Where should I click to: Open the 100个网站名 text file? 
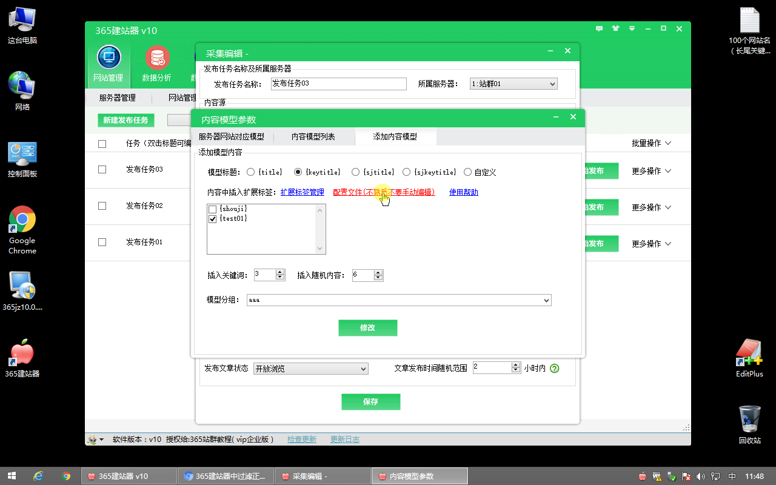pyautogui.click(x=750, y=30)
